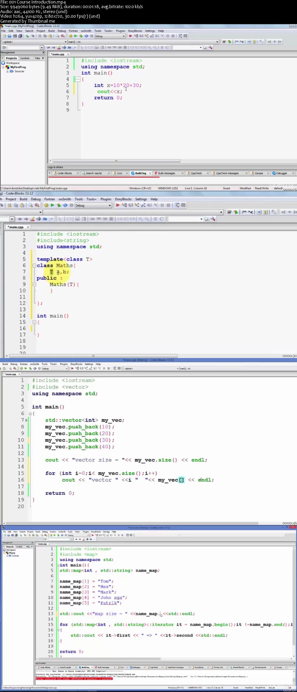The height and width of the screenshot is (692, 297).
Task: Collapse main fold marker at line 6 in vector window
Action: (30, 414)
